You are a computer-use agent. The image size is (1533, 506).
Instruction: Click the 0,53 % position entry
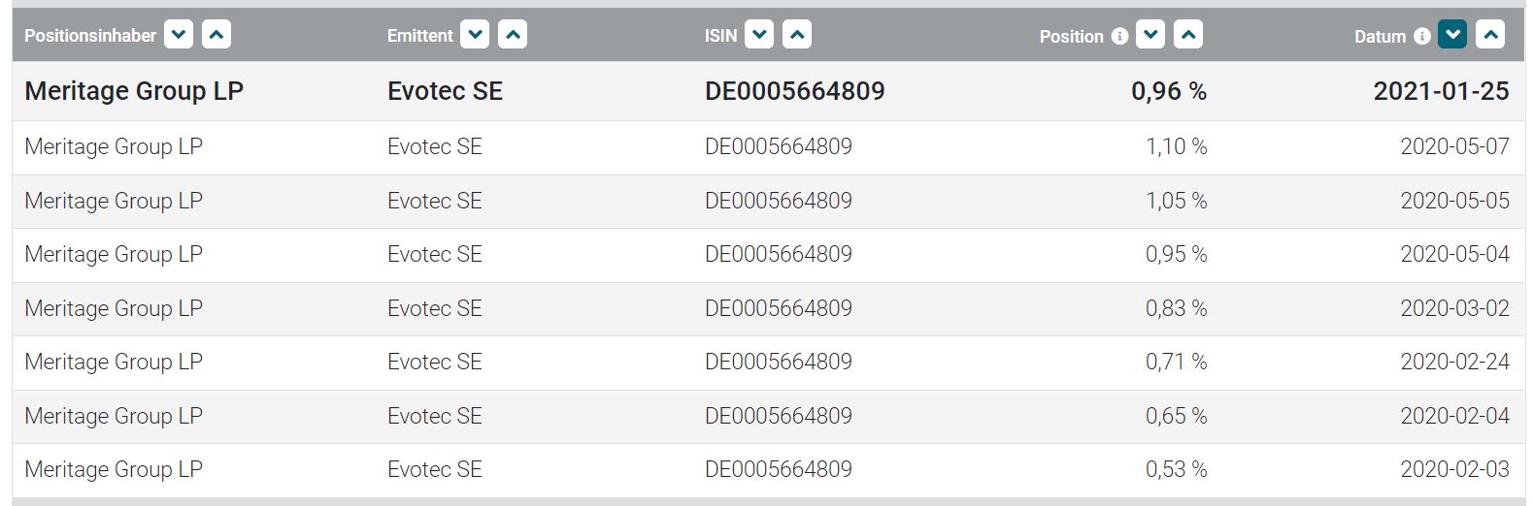pos(1176,469)
